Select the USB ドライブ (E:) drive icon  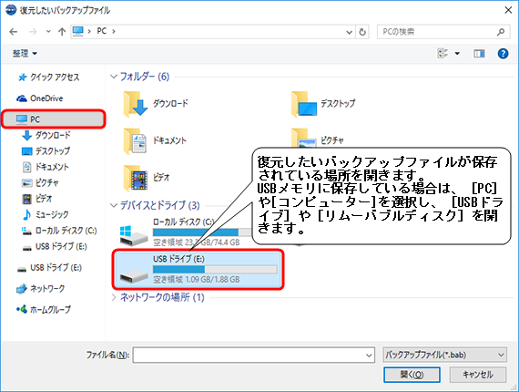134,276
